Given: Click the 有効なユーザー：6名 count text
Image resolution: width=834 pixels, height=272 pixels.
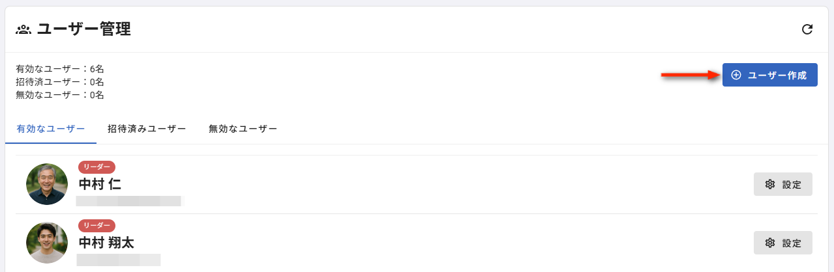Looking at the screenshot, I should [60, 68].
